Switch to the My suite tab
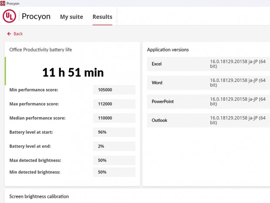 click(72, 17)
